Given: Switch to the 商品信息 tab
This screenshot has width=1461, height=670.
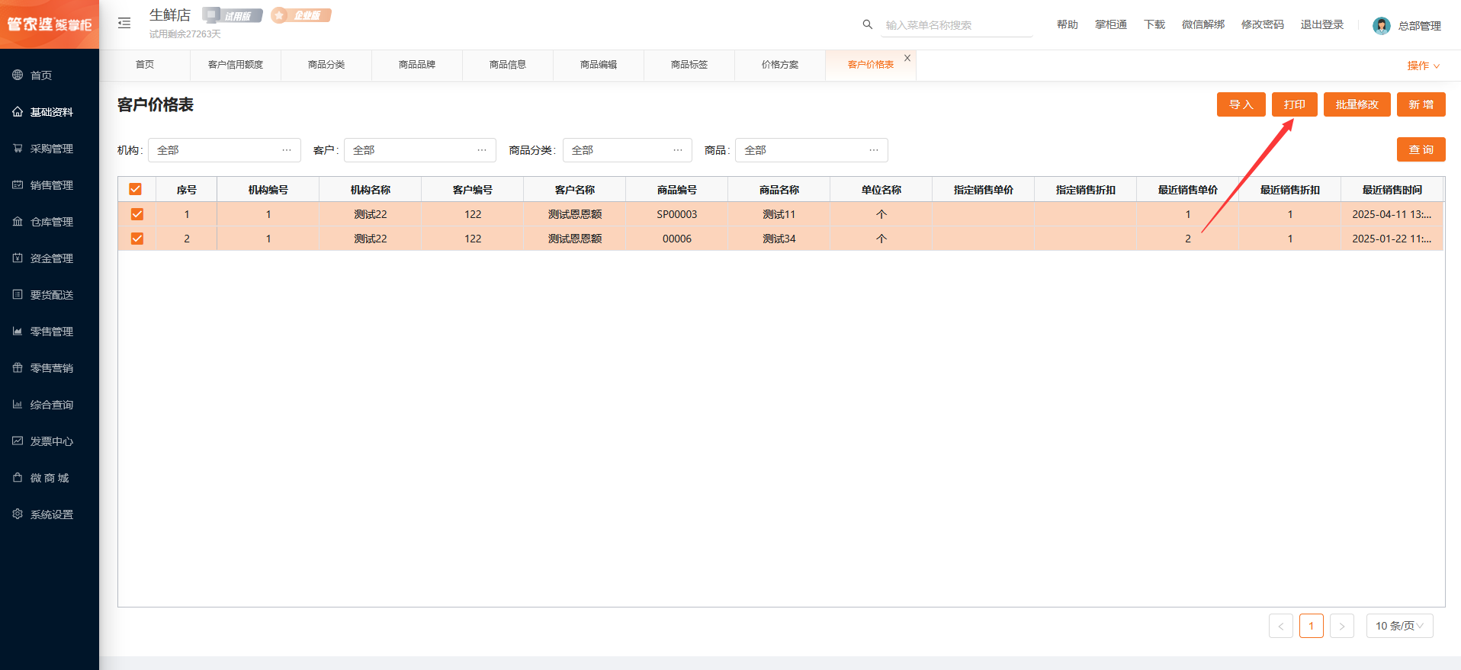Looking at the screenshot, I should coord(508,65).
